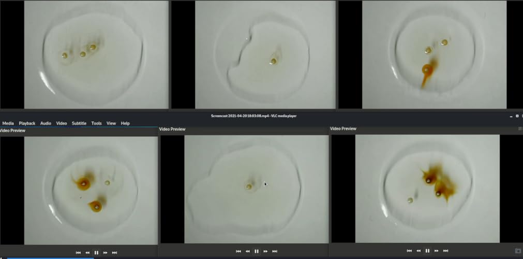
Task: Click the snapshot icon at the bottom right
Action: (518, 251)
